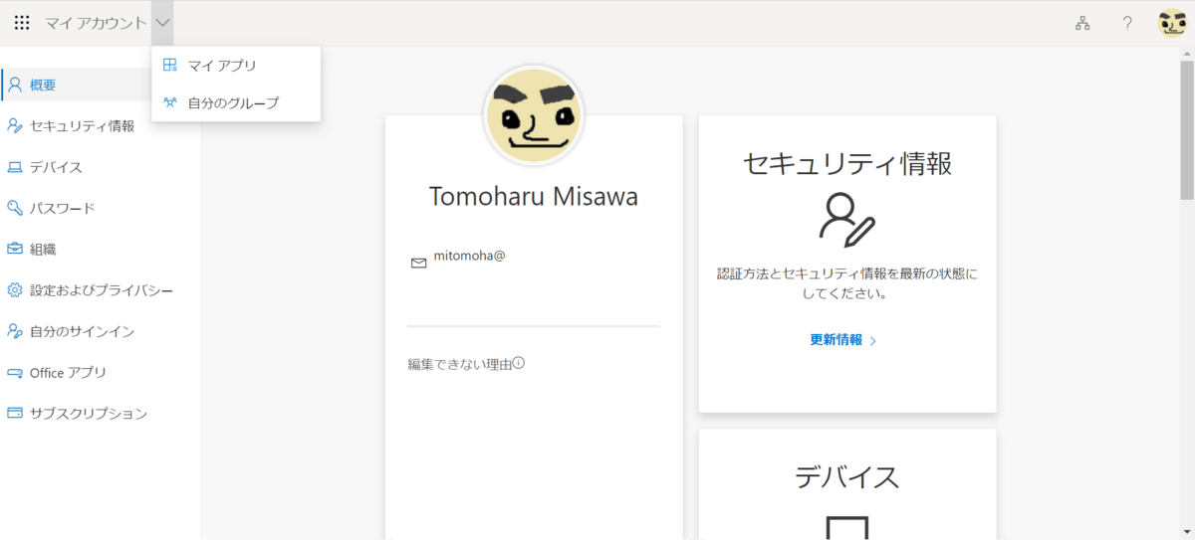Click the mail envelope icon on profile card
Viewport: 1195px width, 540px height.
tap(418, 263)
